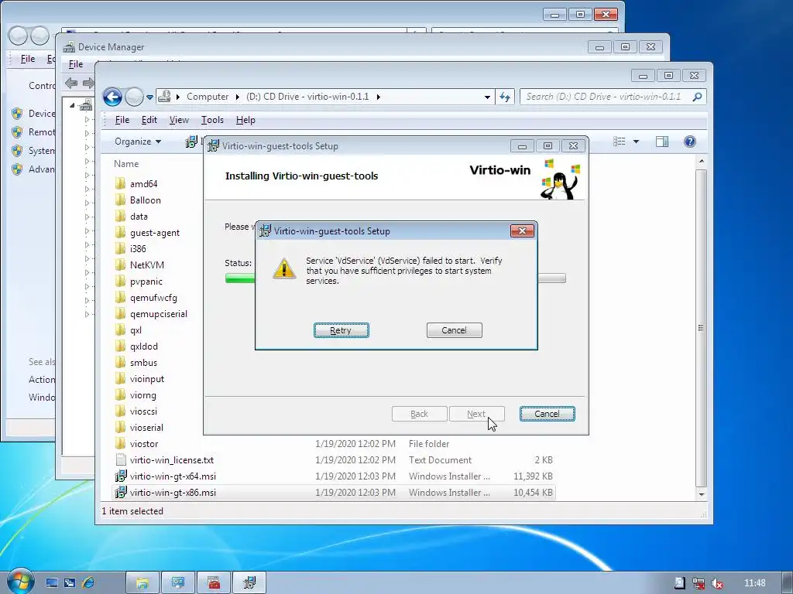Change view with the view icon
The width and height of the screenshot is (793, 594).
tap(620, 142)
